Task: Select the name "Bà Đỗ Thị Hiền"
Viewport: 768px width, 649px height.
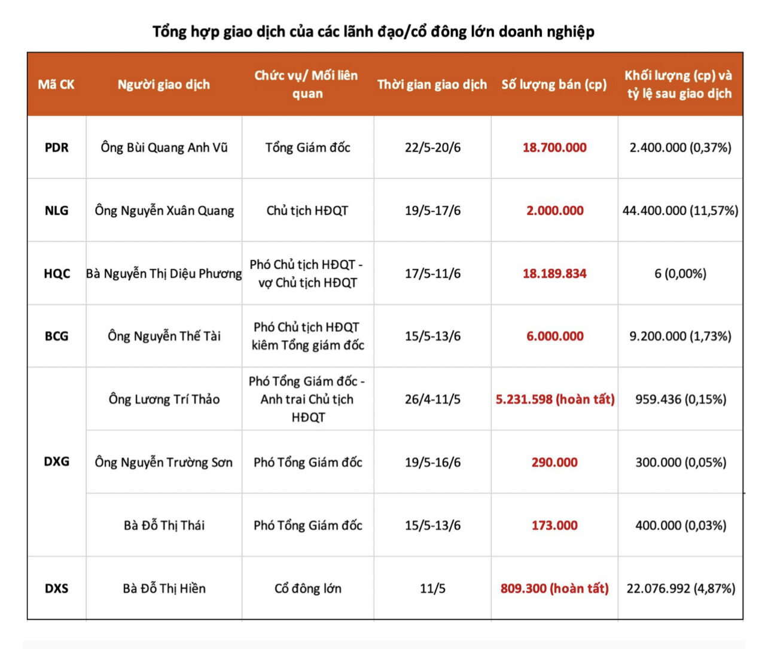Action: pos(164,589)
